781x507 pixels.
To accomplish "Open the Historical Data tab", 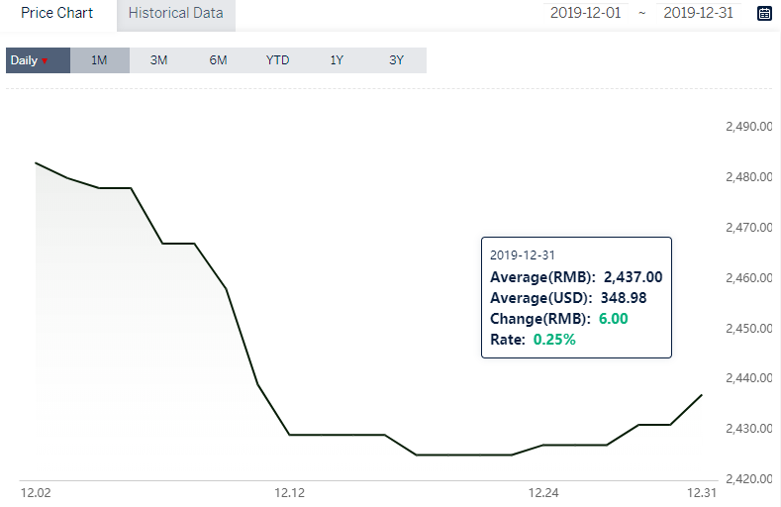I will [x=176, y=14].
